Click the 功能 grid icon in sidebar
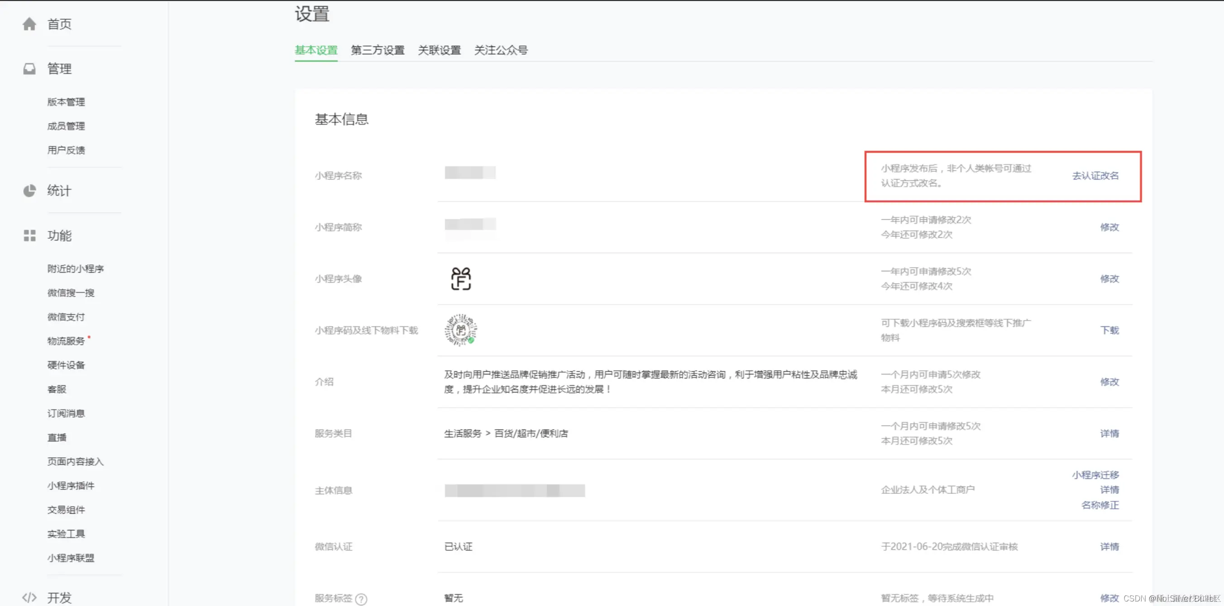1224x606 pixels. (x=29, y=236)
